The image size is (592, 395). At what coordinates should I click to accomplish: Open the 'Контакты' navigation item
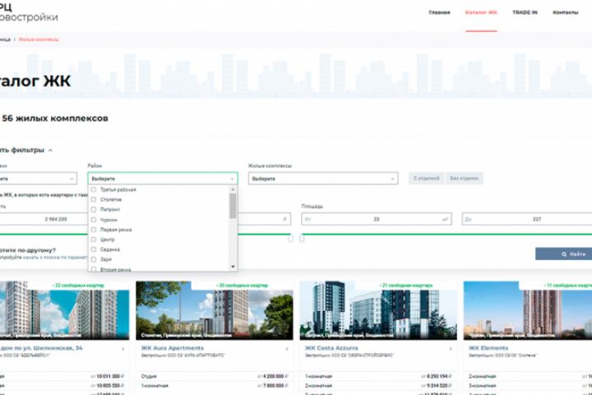565,12
